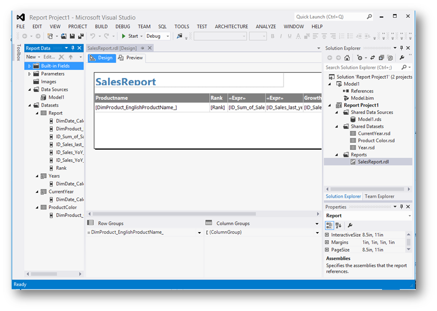This screenshot has width=437, height=311.
Task: Click the Redo toolbar icon
Action: [x=106, y=36]
